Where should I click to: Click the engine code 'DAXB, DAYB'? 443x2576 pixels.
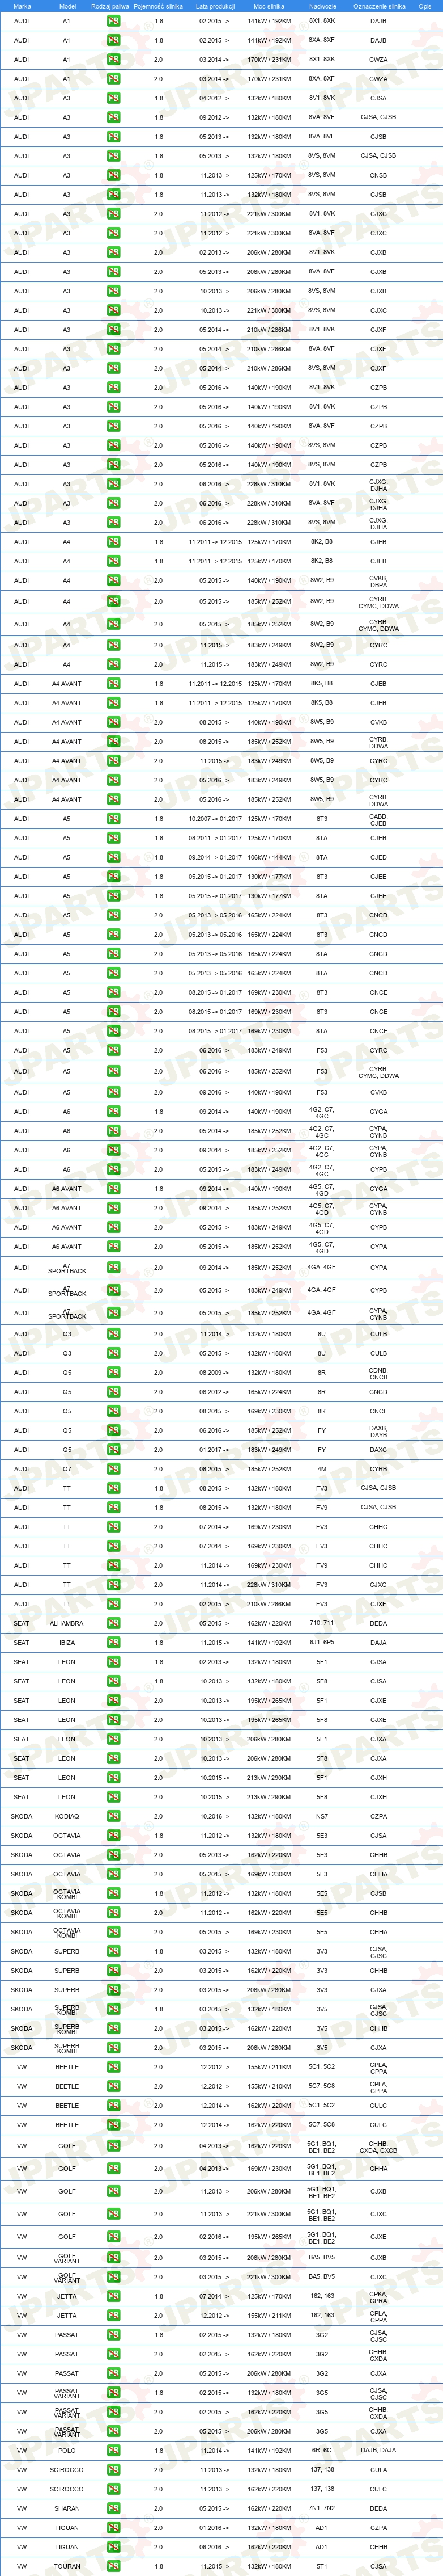(x=378, y=1431)
